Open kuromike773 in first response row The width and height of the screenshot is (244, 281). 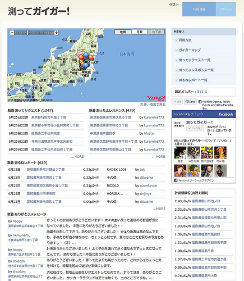pyautogui.click(x=154, y=117)
